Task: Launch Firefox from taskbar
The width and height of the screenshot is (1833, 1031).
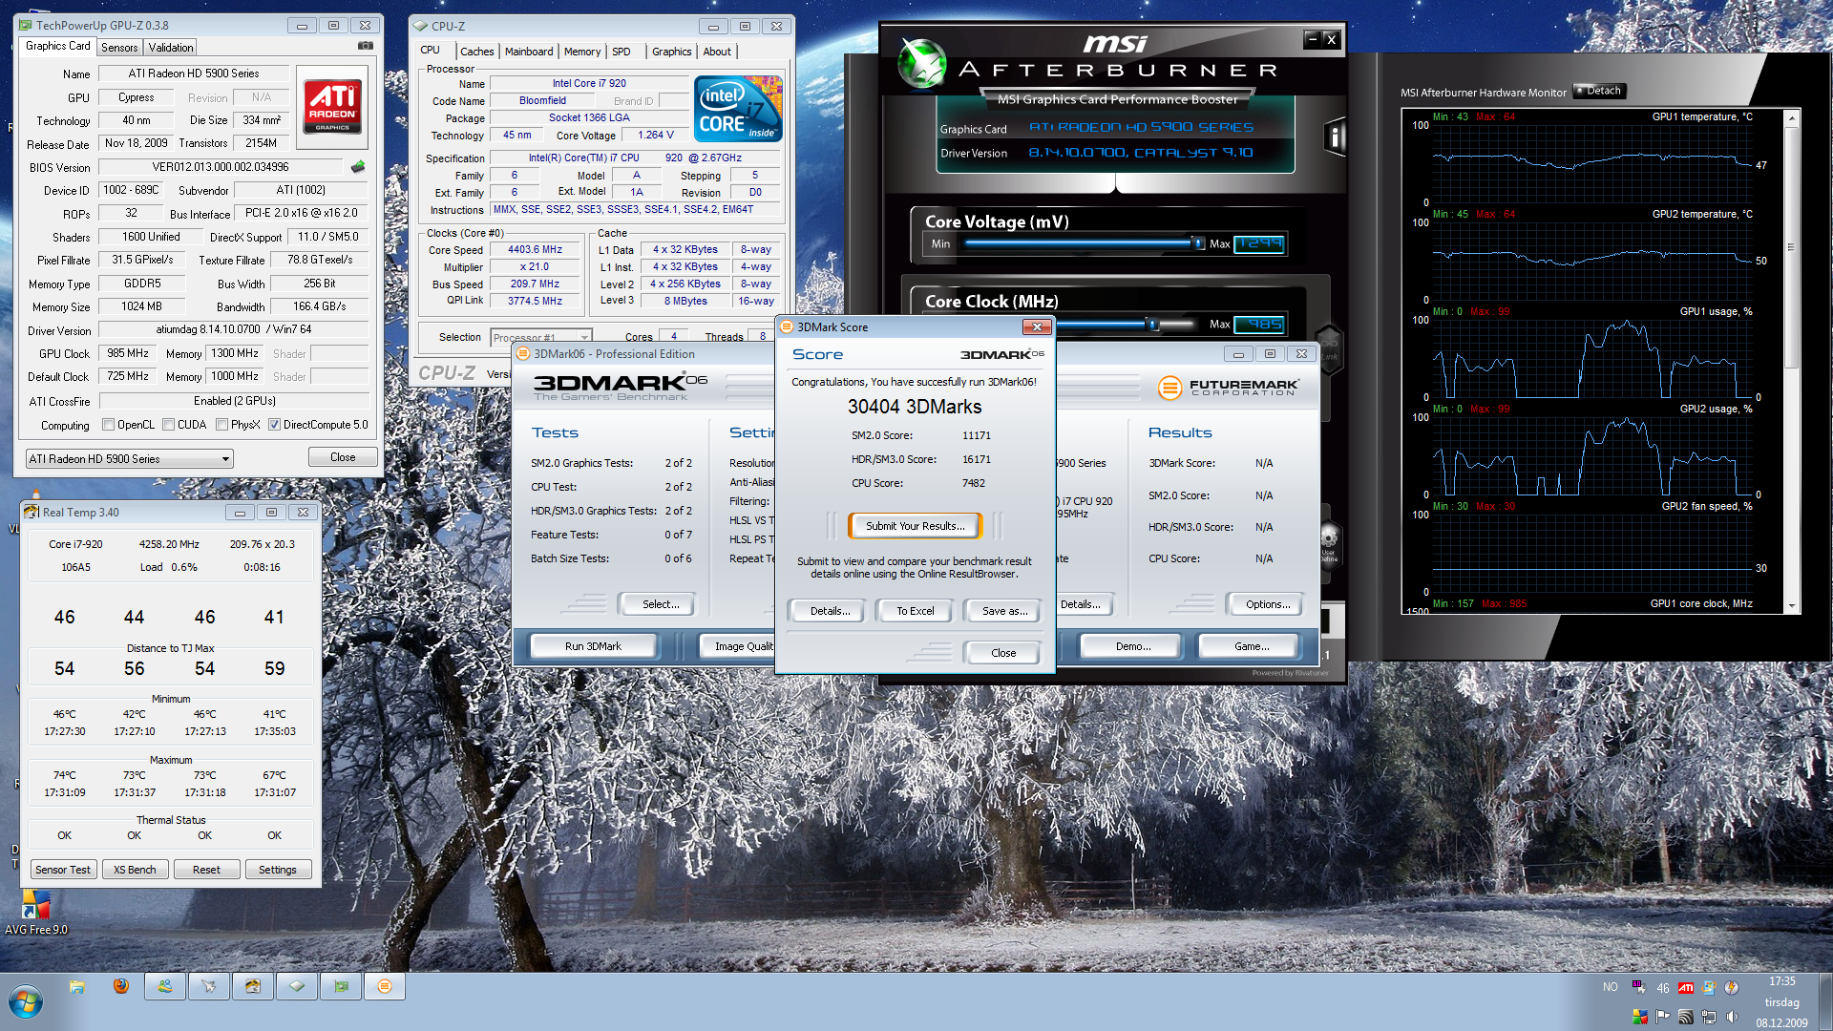Action: tap(121, 986)
